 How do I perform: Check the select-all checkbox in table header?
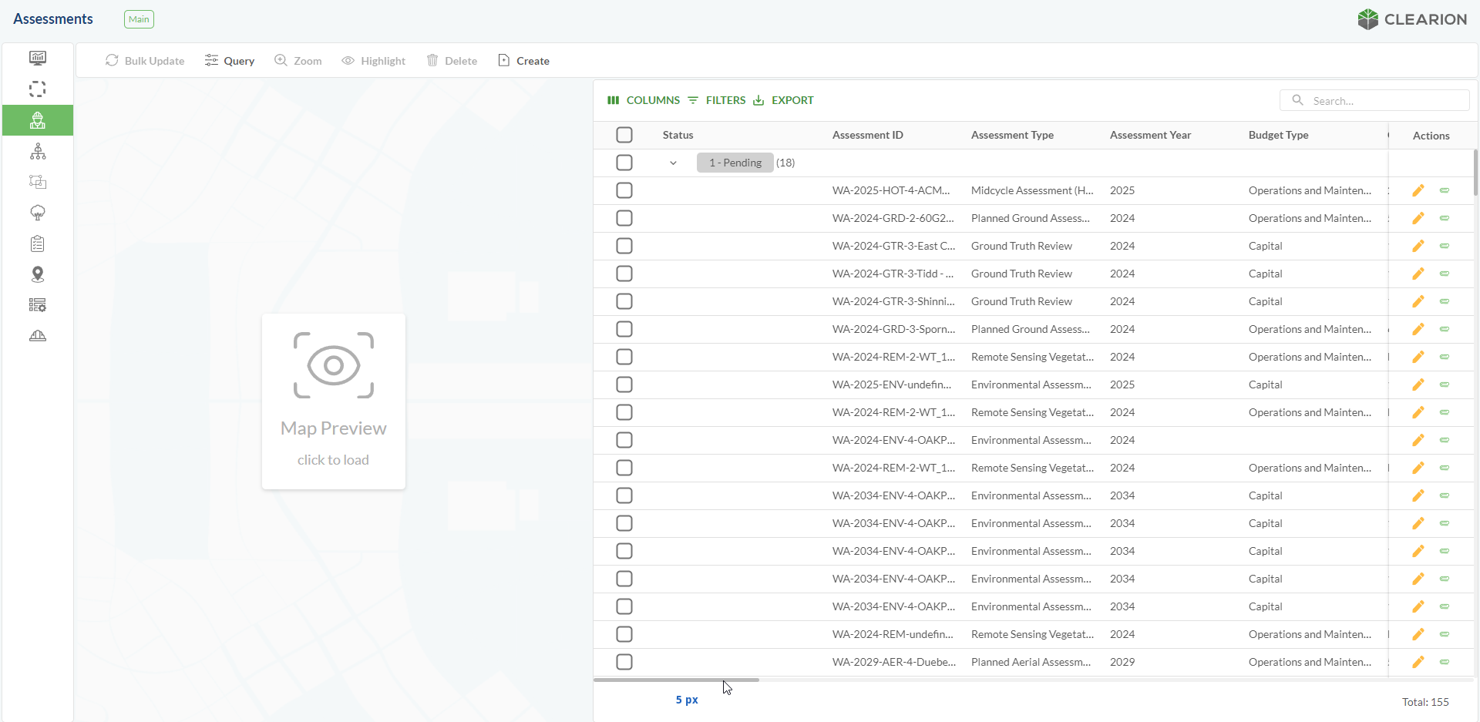click(x=624, y=135)
